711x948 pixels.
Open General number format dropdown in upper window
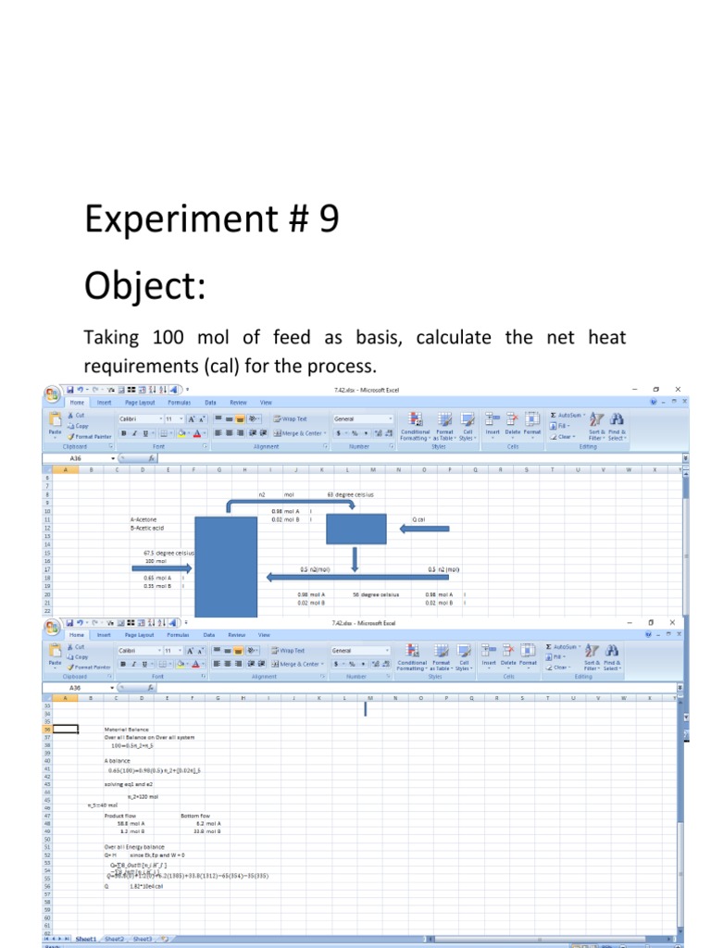point(390,418)
